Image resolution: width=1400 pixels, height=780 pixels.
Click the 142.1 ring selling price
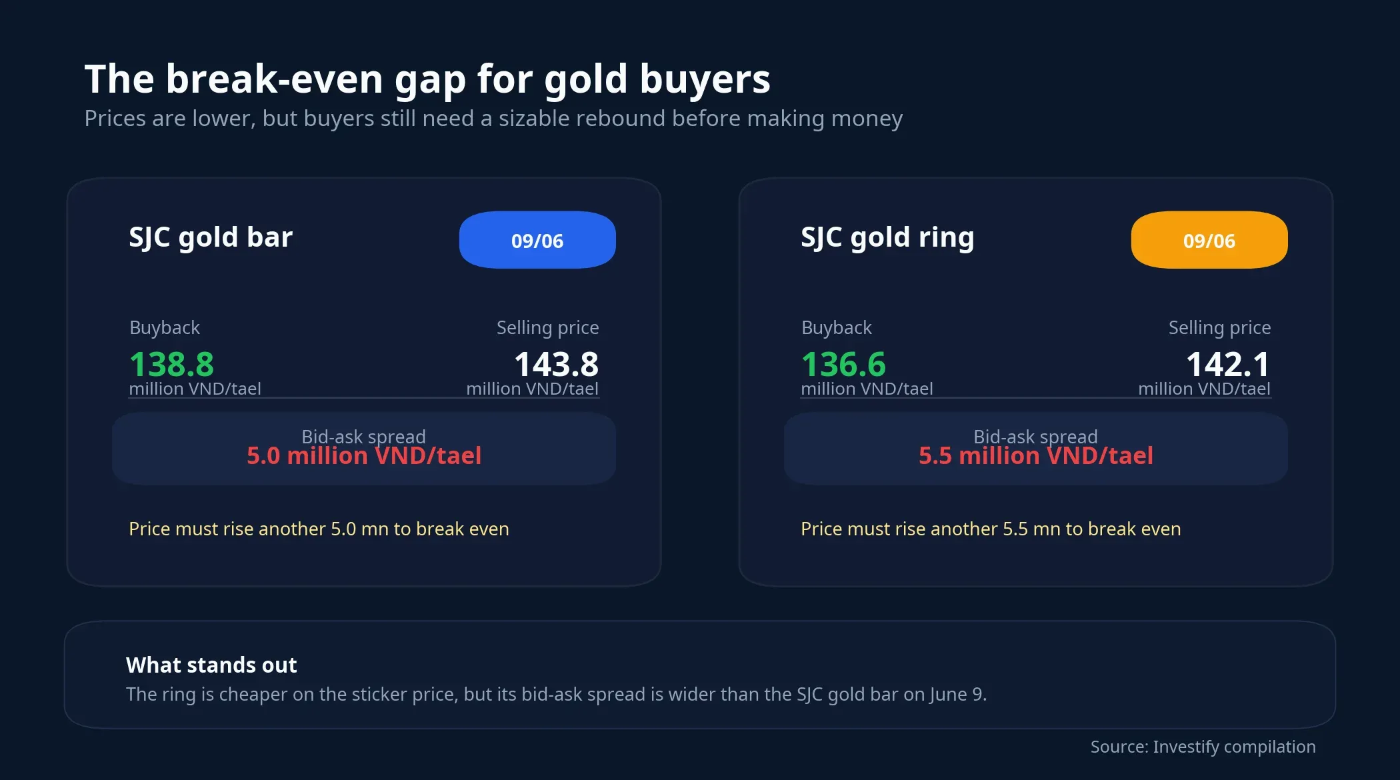click(1228, 364)
